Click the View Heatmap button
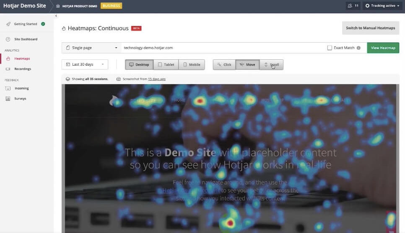 [x=383, y=48]
